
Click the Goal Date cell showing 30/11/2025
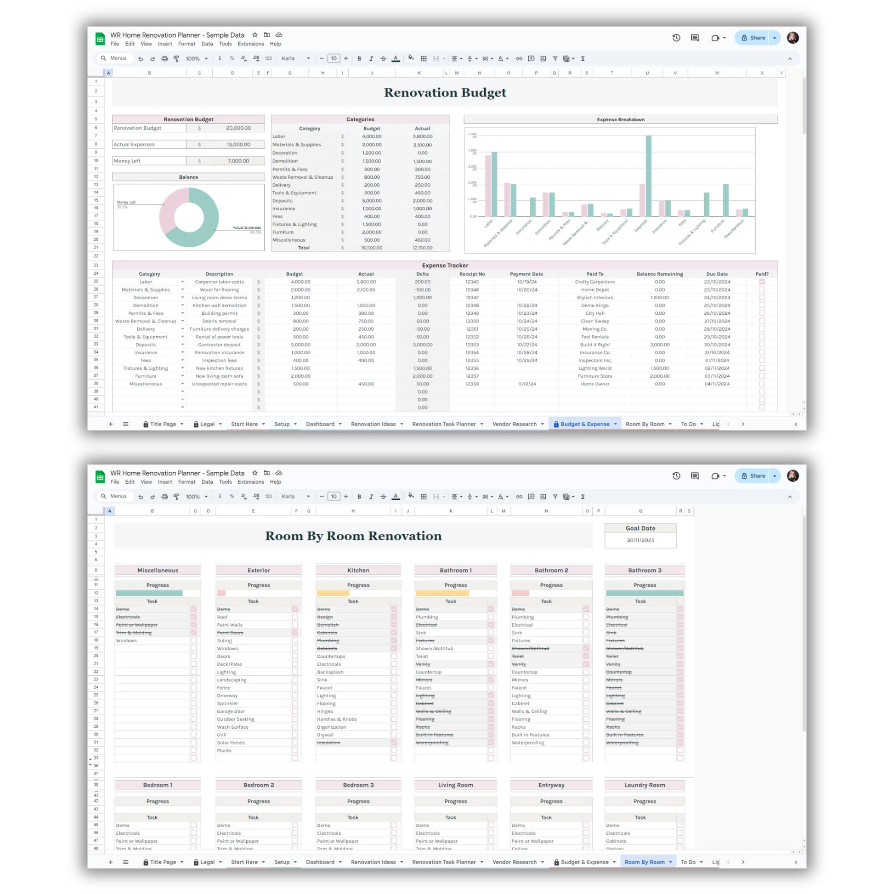640,540
